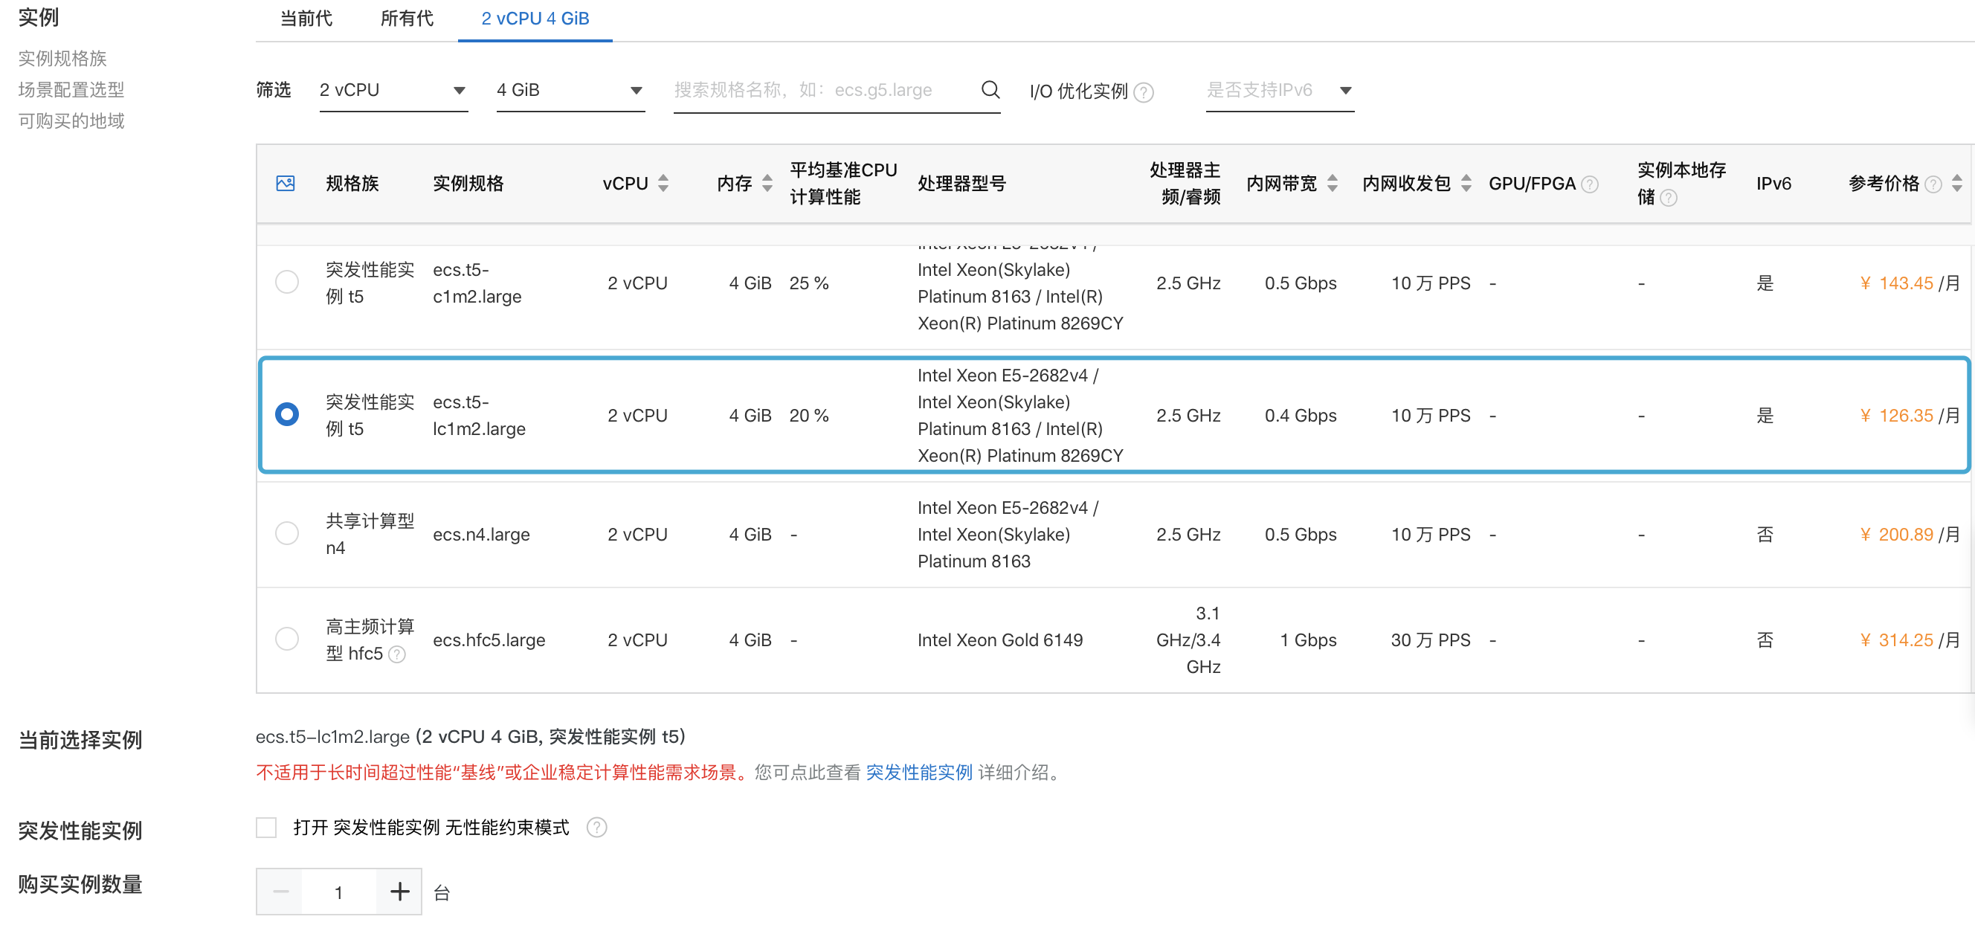Click the image icon in table header
This screenshot has width=1975, height=931.
tap(286, 183)
